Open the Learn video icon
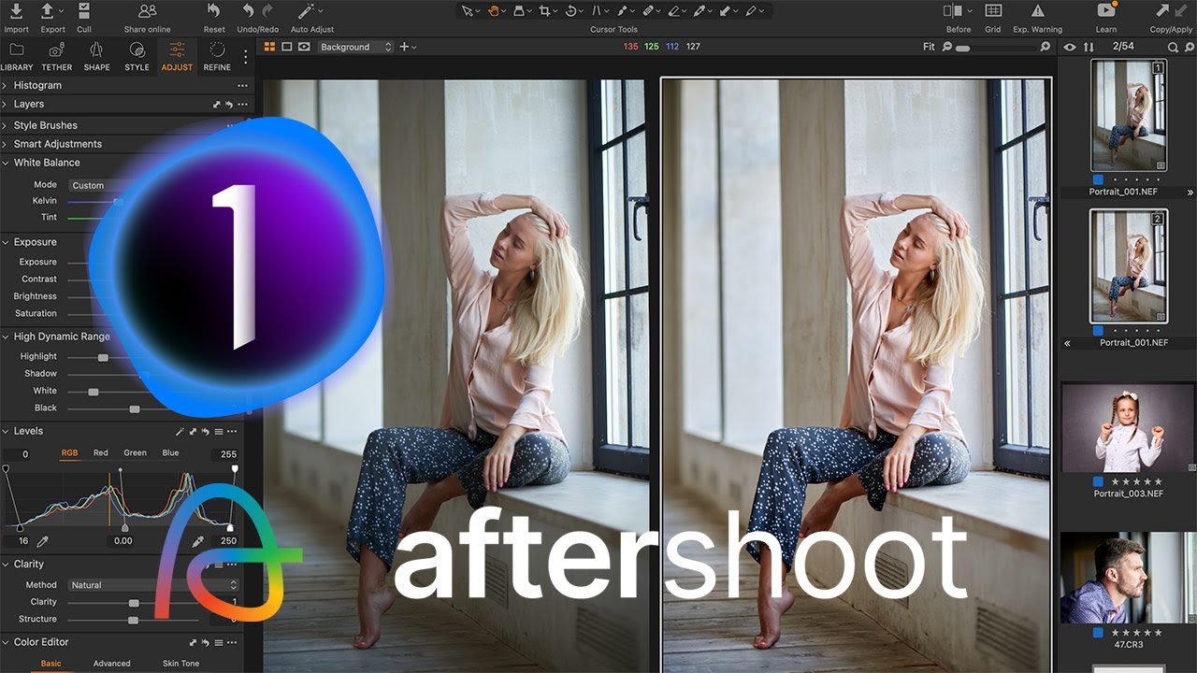The image size is (1197, 673). 1106,11
